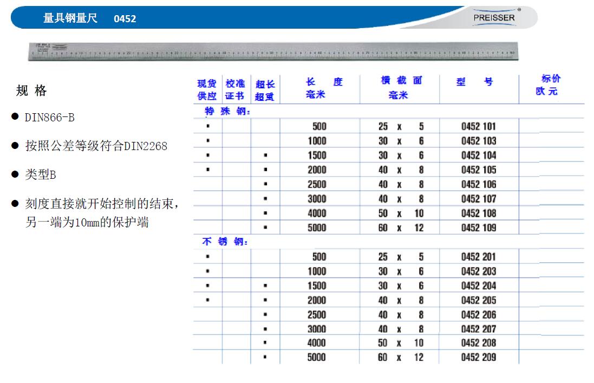The image size is (594, 383).
Task: Click model number 0452 209
Action: click(x=478, y=358)
